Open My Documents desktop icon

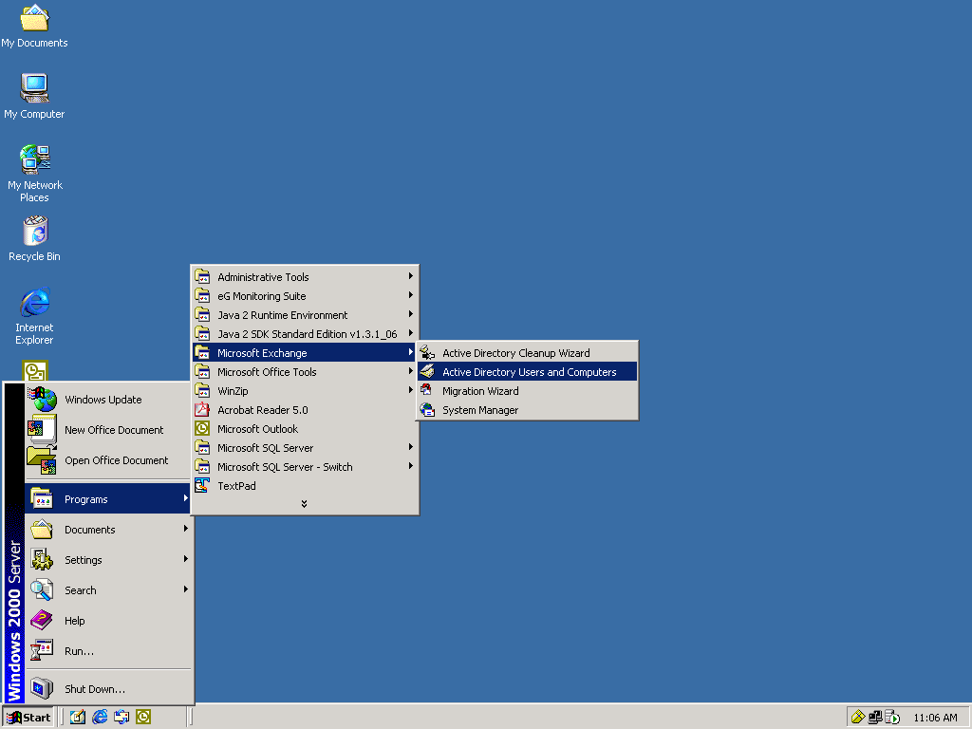pyautogui.click(x=34, y=26)
